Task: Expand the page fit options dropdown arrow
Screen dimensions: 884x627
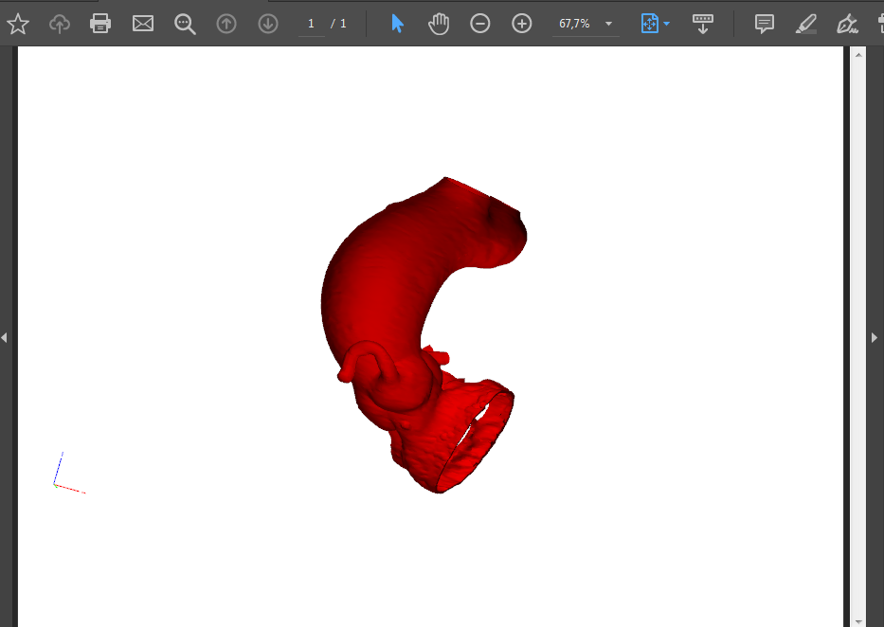Action: 667,24
